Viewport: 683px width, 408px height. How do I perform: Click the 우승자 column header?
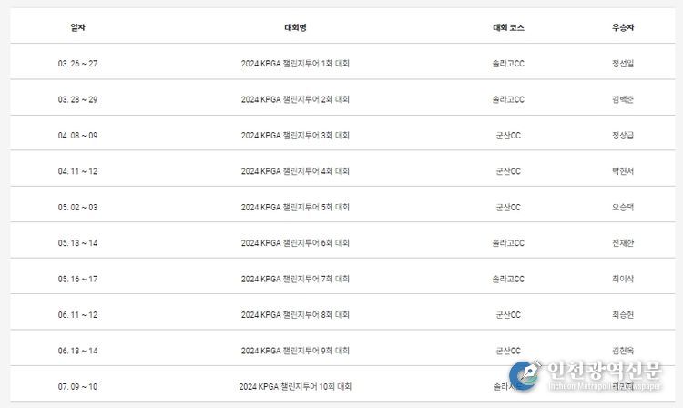tap(623, 27)
